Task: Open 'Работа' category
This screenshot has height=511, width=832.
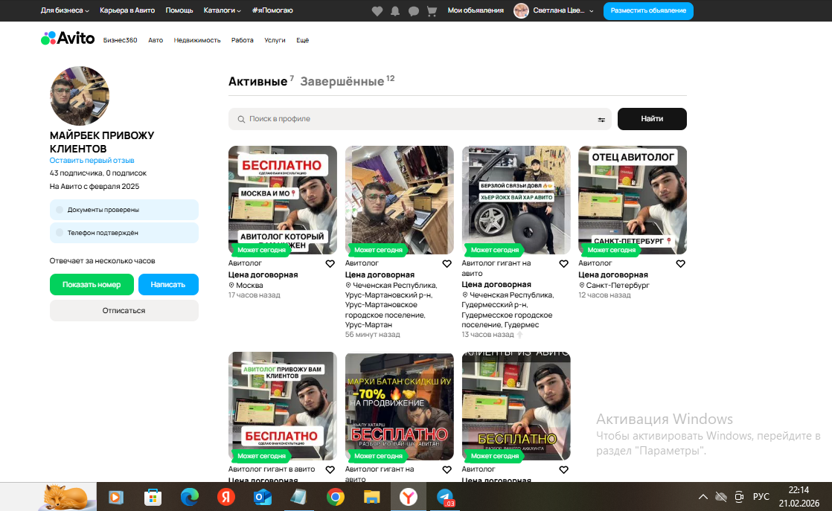Action: point(242,40)
